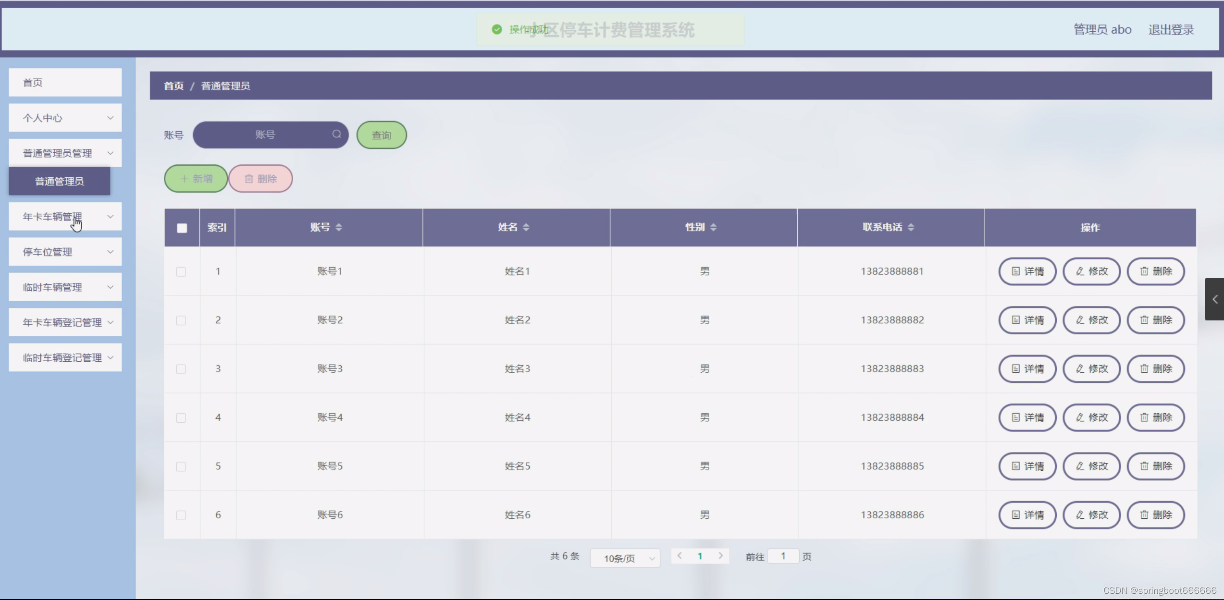Click the side panel collapse arrow tab
Image resolution: width=1224 pixels, height=600 pixels.
(x=1214, y=299)
